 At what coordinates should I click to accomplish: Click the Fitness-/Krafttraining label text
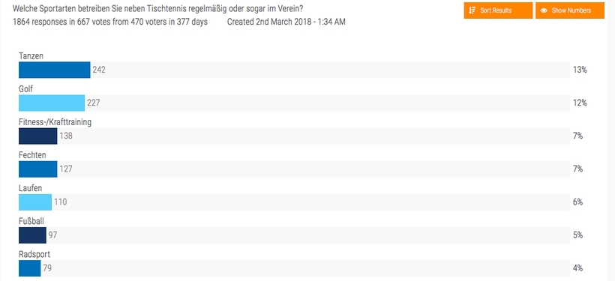tap(55, 122)
